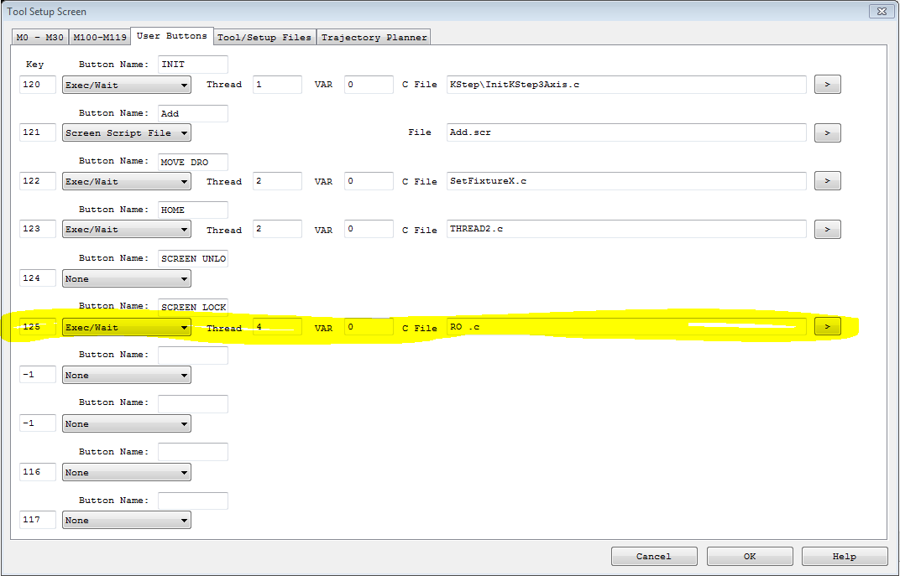The image size is (900, 576).
Task: Close the Tool Setup Screen window
Action: pos(880,11)
